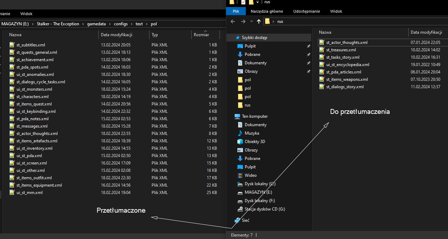The image size is (448, 239).
Task: Select st_treasures.xml icon in rus window
Action: pyautogui.click(x=322, y=50)
